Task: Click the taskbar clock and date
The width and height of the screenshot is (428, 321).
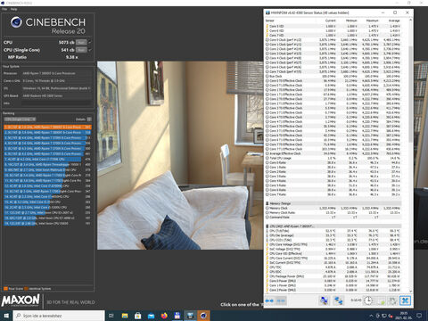Action: click(x=404, y=316)
